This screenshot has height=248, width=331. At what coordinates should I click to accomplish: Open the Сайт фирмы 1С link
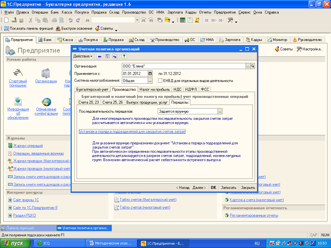click(x=26, y=200)
